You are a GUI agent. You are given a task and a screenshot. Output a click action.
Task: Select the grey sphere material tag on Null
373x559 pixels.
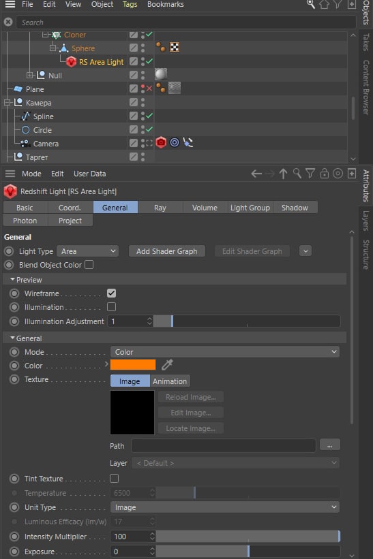pyautogui.click(x=161, y=74)
